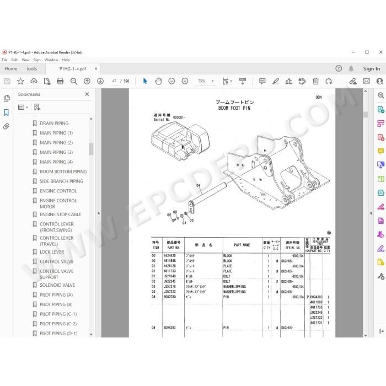Open page fit options dropdown

click(x=227, y=81)
